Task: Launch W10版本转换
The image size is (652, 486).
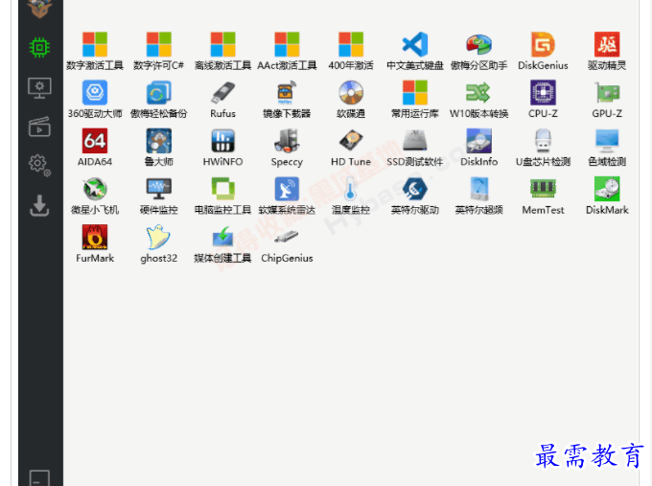Action: pyautogui.click(x=479, y=99)
